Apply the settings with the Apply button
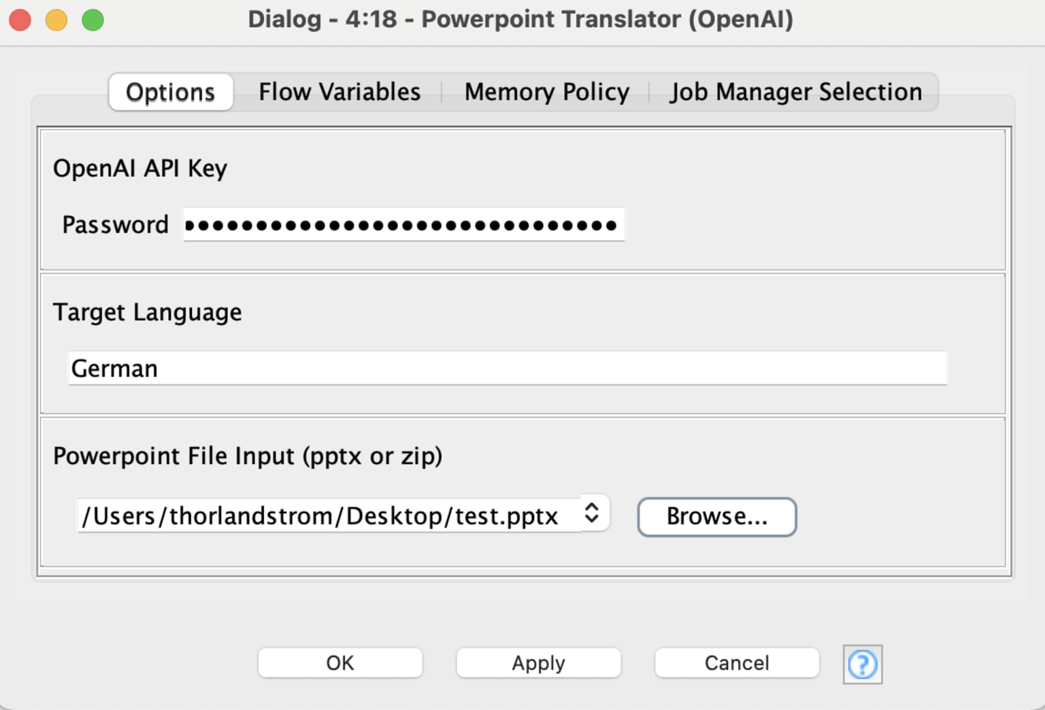Image resolution: width=1045 pixels, height=710 pixels. pyautogui.click(x=539, y=662)
